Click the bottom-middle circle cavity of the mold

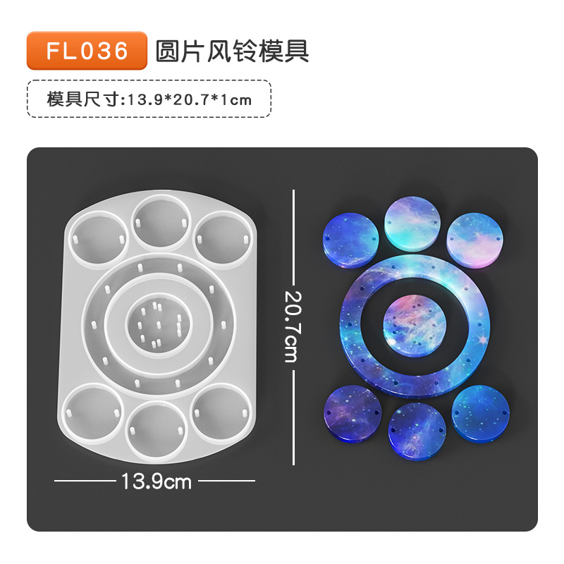(x=156, y=430)
